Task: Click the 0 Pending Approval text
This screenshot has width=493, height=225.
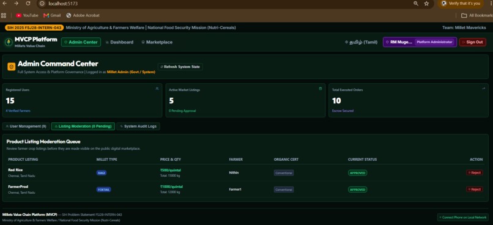Action: coord(182,111)
